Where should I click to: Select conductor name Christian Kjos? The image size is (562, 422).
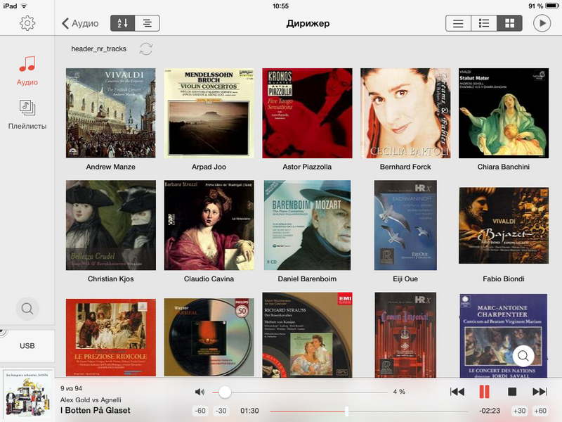click(111, 279)
